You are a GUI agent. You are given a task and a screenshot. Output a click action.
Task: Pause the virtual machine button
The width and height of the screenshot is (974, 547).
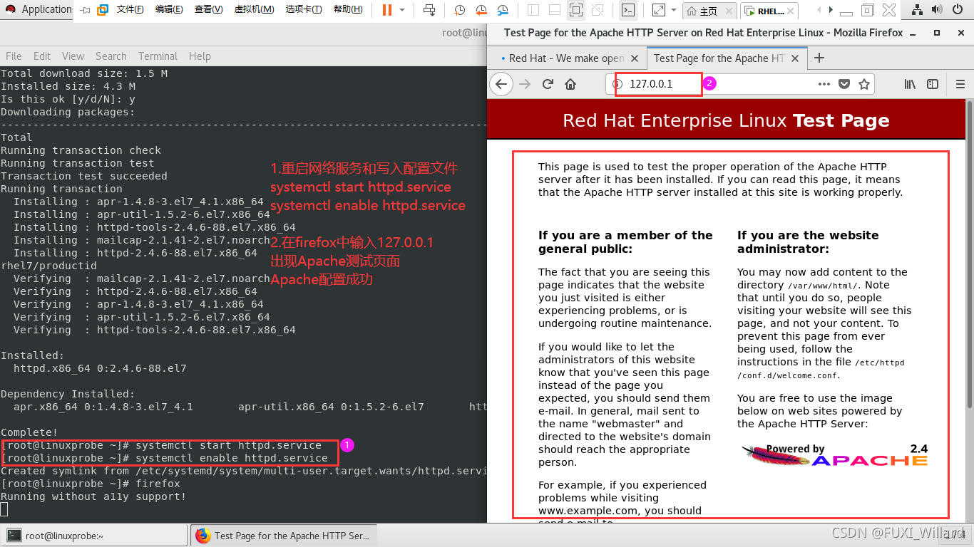pos(386,10)
